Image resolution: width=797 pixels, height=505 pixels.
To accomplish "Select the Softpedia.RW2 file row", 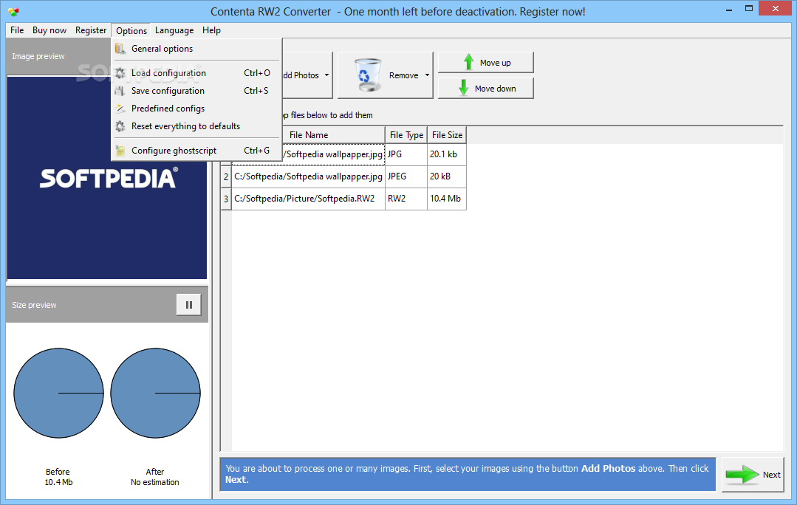I will pos(309,199).
